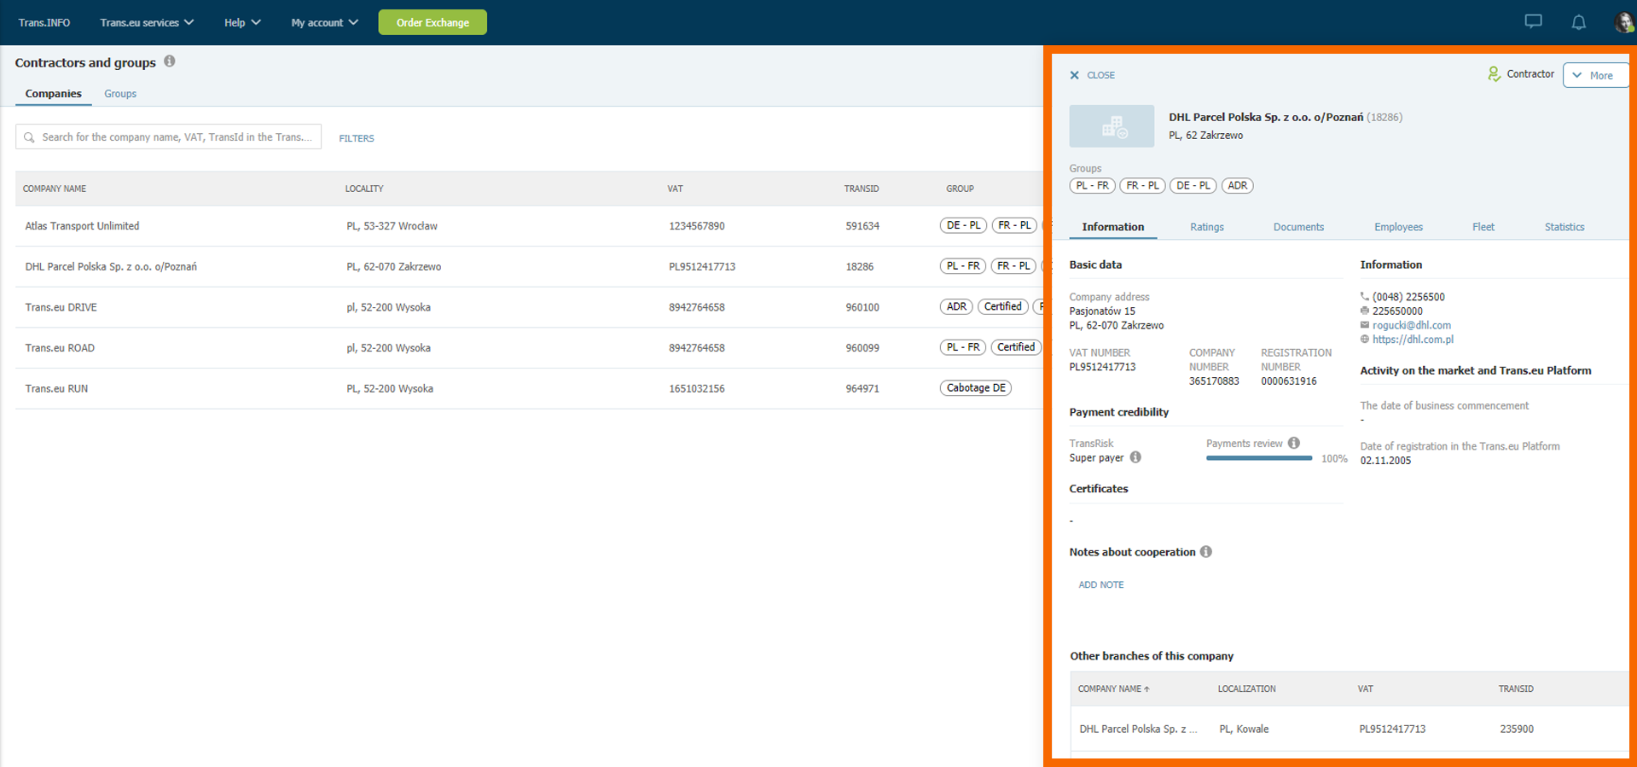Select the Atlas Transport Unlimited row

[x=529, y=226]
